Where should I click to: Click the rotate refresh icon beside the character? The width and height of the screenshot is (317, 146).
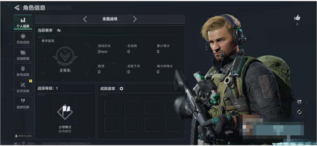(299, 112)
